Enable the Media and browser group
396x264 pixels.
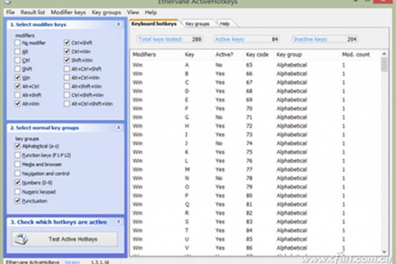tap(17, 164)
